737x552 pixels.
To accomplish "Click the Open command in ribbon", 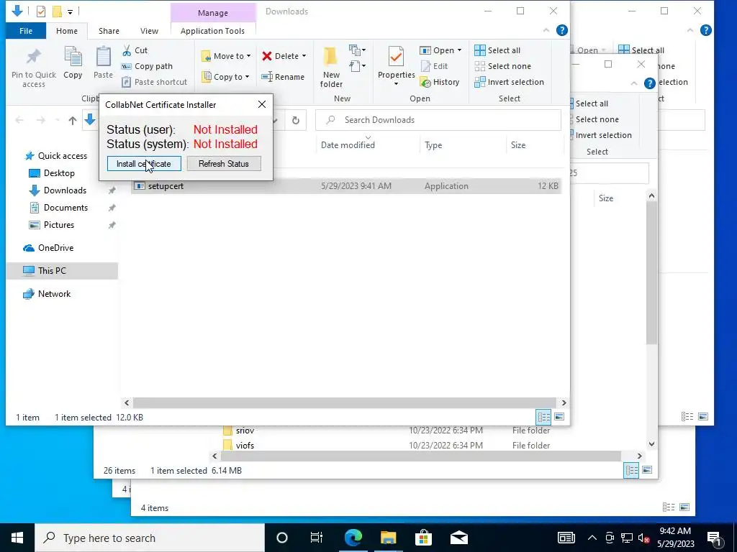I will [x=437, y=50].
